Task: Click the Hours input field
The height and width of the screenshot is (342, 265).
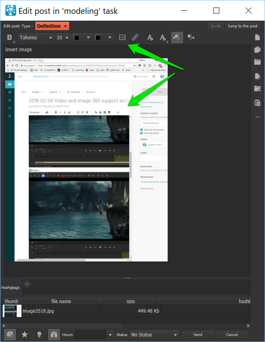Action: coord(91,334)
